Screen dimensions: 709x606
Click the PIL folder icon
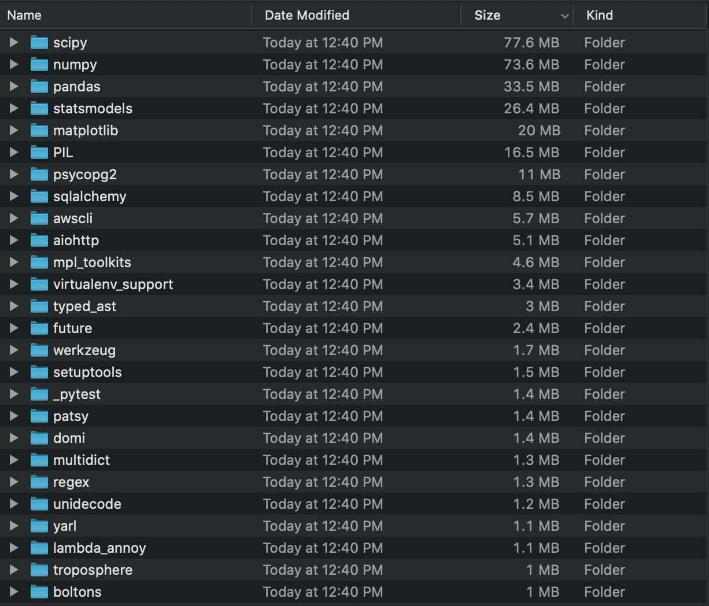click(39, 152)
